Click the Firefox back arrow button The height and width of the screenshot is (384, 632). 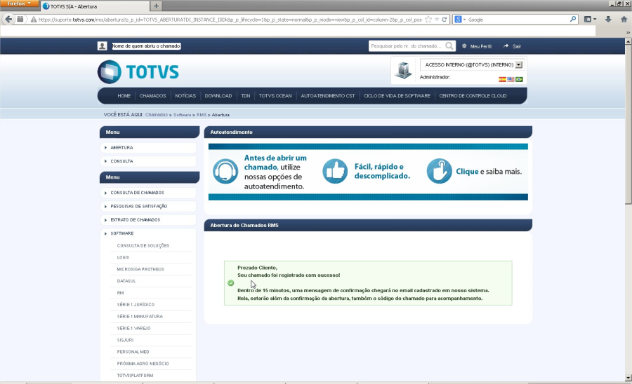[x=8, y=20]
